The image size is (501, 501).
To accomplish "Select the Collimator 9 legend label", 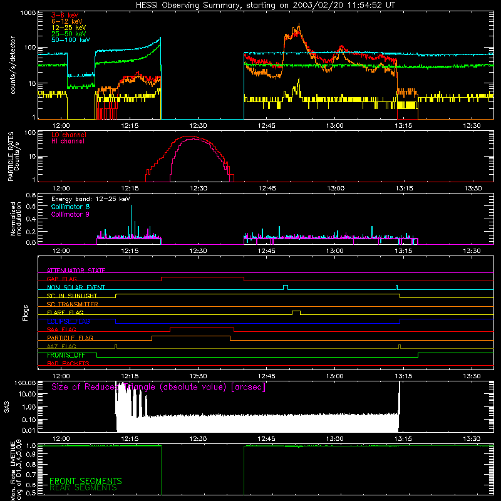I will click(70, 214).
